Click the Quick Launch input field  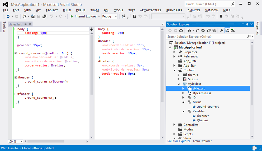coord(208,4)
